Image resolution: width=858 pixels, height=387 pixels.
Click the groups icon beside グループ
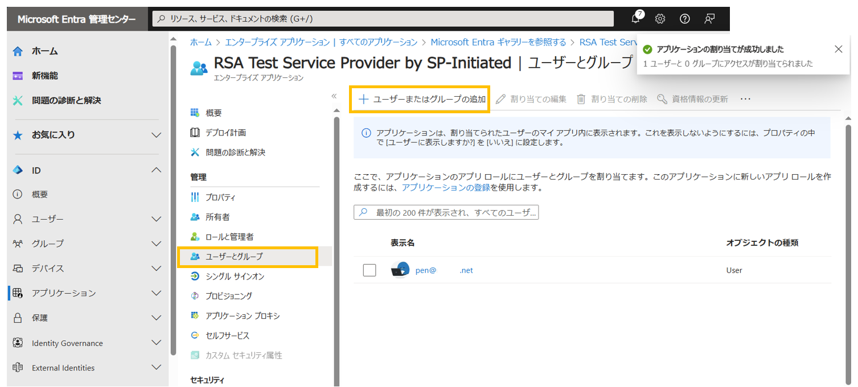click(x=18, y=244)
